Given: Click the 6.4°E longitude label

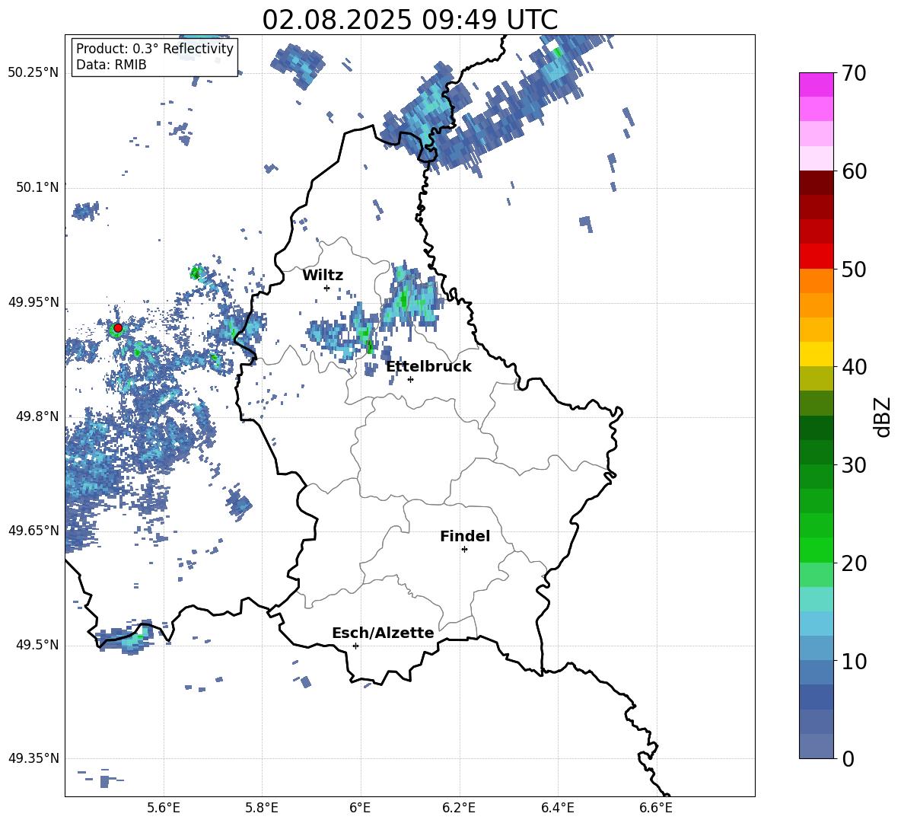Looking at the screenshot, I should click(x=557, y=808).
